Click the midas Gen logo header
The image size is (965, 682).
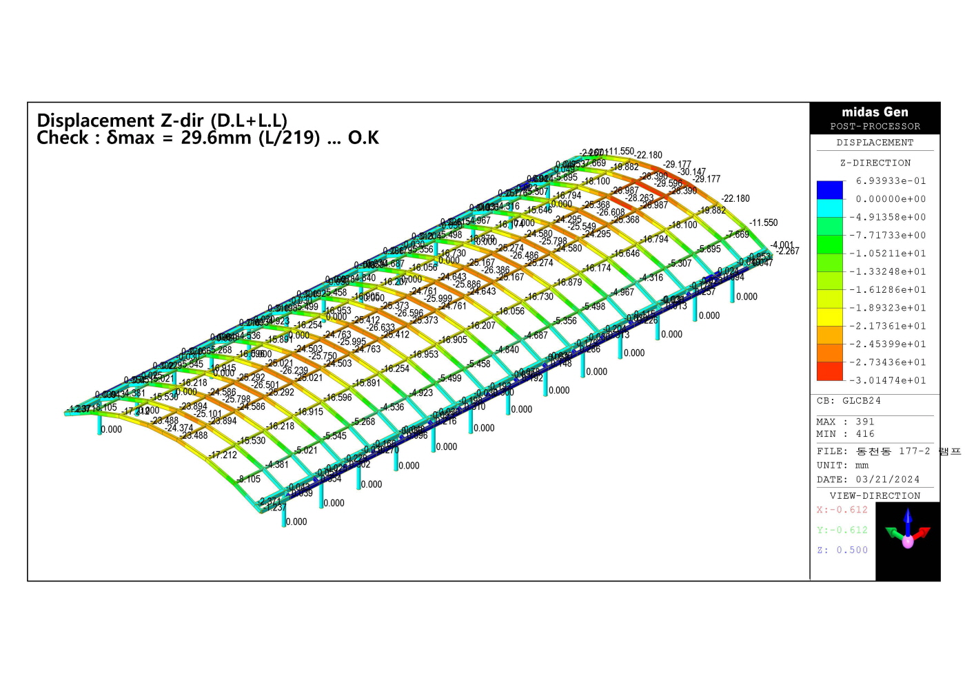tap(875, 112)
